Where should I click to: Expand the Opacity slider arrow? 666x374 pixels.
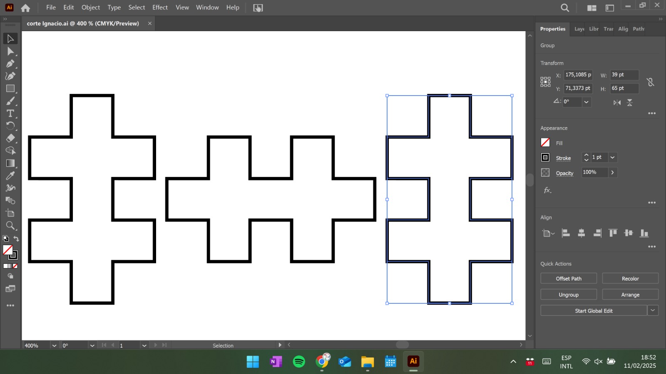612,172
